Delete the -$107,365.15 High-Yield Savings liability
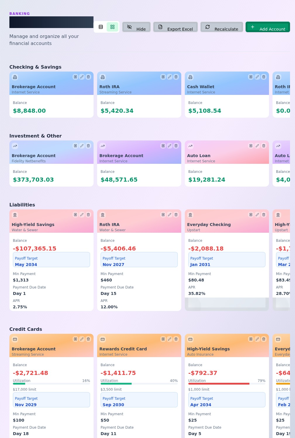 [88, 215]
